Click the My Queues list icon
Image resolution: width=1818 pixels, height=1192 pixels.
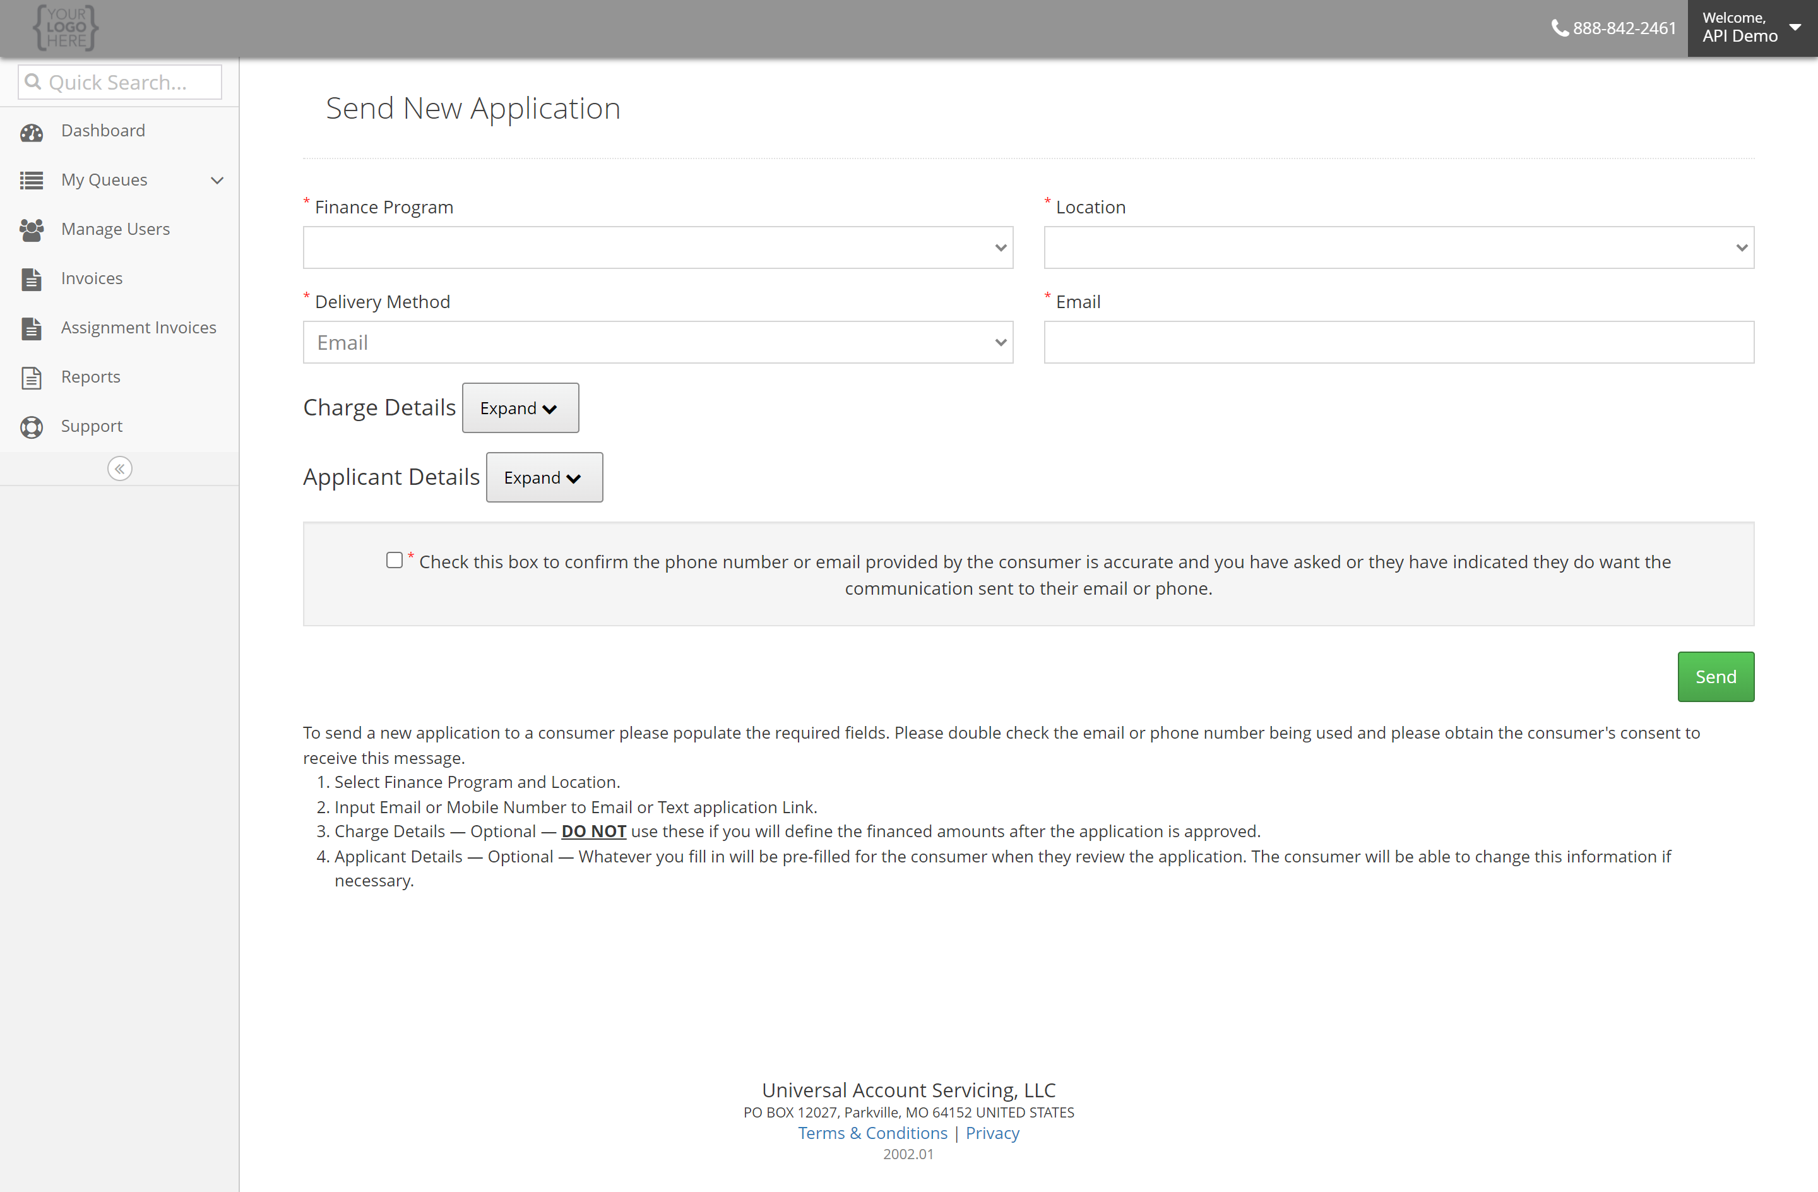[x=32, y=181]
